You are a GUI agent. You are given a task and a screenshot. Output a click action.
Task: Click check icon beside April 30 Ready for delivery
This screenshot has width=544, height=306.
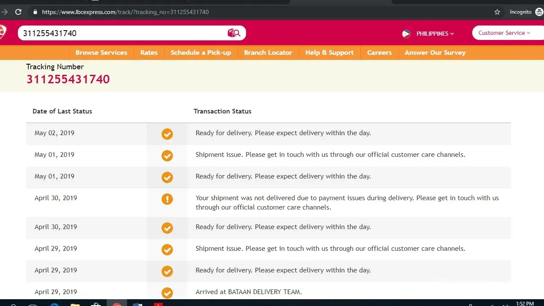(167, 228)
